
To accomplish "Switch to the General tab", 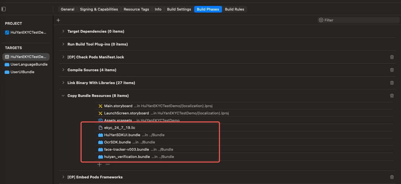I will tap(67, 9).
